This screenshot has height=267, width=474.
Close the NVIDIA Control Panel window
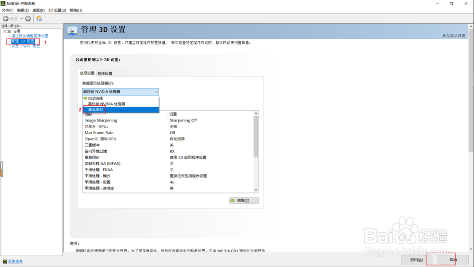pyautogui.click(x=466, y=4)
